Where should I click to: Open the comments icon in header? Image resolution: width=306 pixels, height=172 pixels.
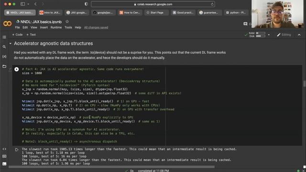(245, 24)
